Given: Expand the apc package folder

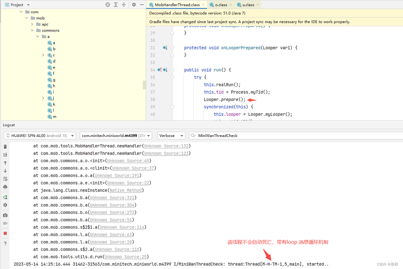Looking at the screenshot, I should pyautogui.click(x=32, y=24).
